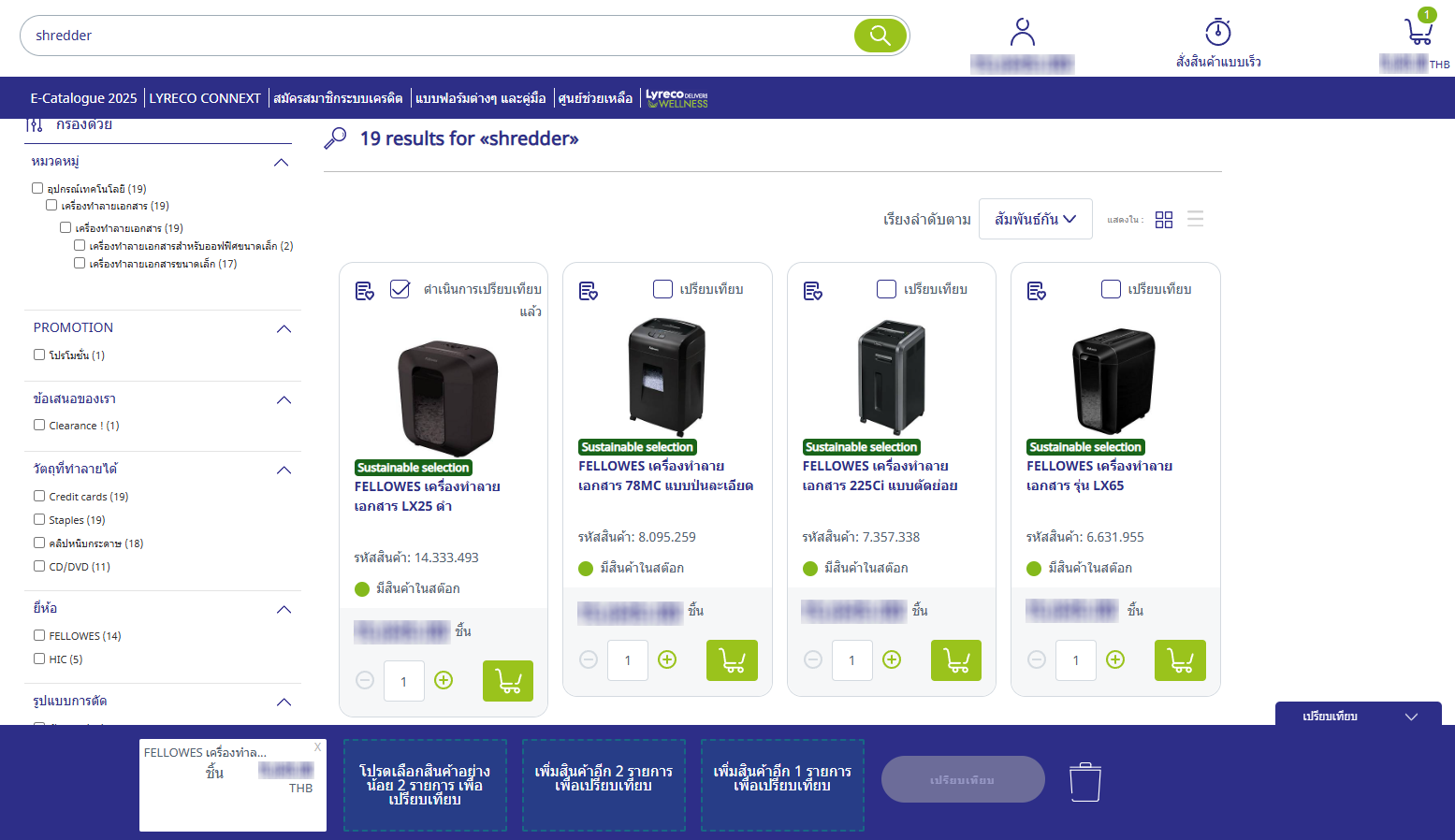Uncheck compare box on LX25 shredder
The height and width of the screenshot is (840, 1455).
point(400,289)
